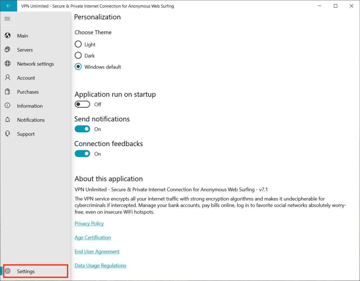Image resolution: width=360 pixels, height=281 pixels.
Task: Open the Privacy Policy link
Action: pyautogui.click(x=89, y=223)
